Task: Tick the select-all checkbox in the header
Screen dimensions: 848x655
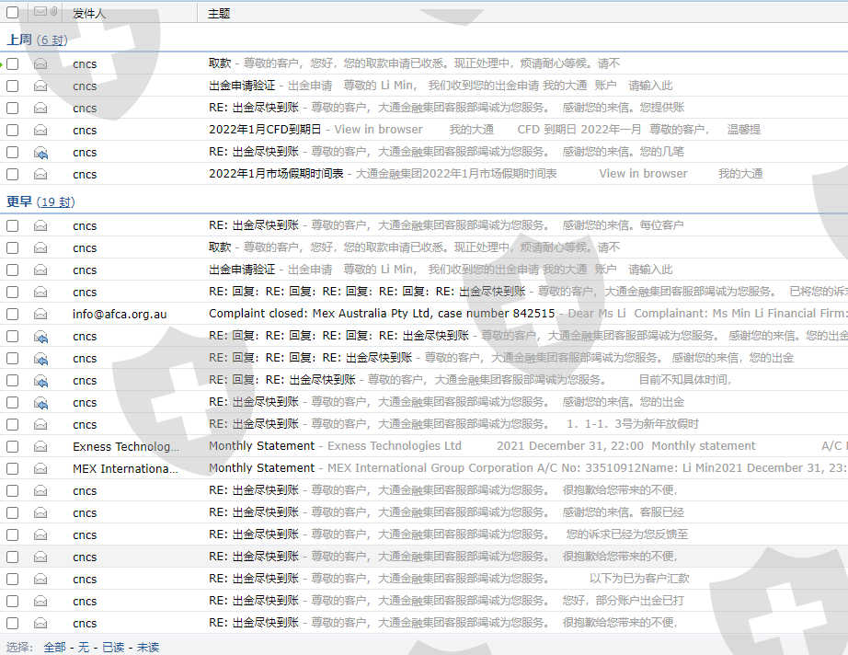Action: click(x=12, y=13)
